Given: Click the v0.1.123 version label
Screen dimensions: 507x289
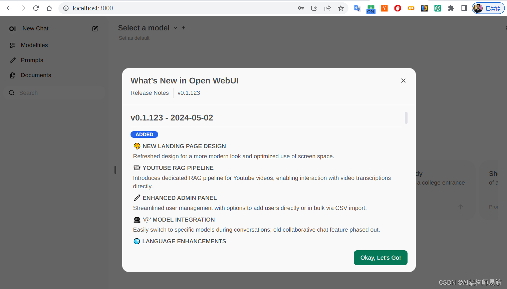Looking at the screenshot, I should [x=189, y=93].
